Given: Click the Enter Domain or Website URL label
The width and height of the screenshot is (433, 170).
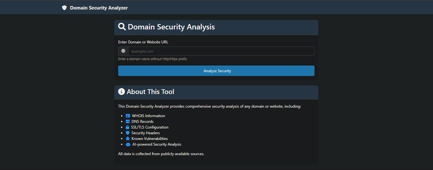Looking at the screenshot, I should [143, 42].
